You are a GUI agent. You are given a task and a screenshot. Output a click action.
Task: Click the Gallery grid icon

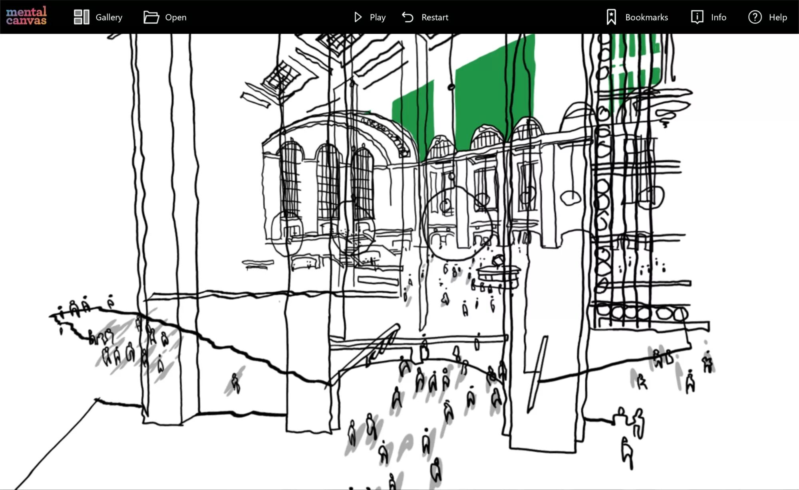(x=81, y=17)
